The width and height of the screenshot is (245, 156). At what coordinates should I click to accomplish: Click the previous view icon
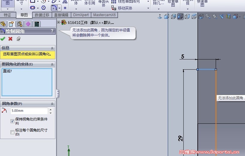tap(222, 16)
